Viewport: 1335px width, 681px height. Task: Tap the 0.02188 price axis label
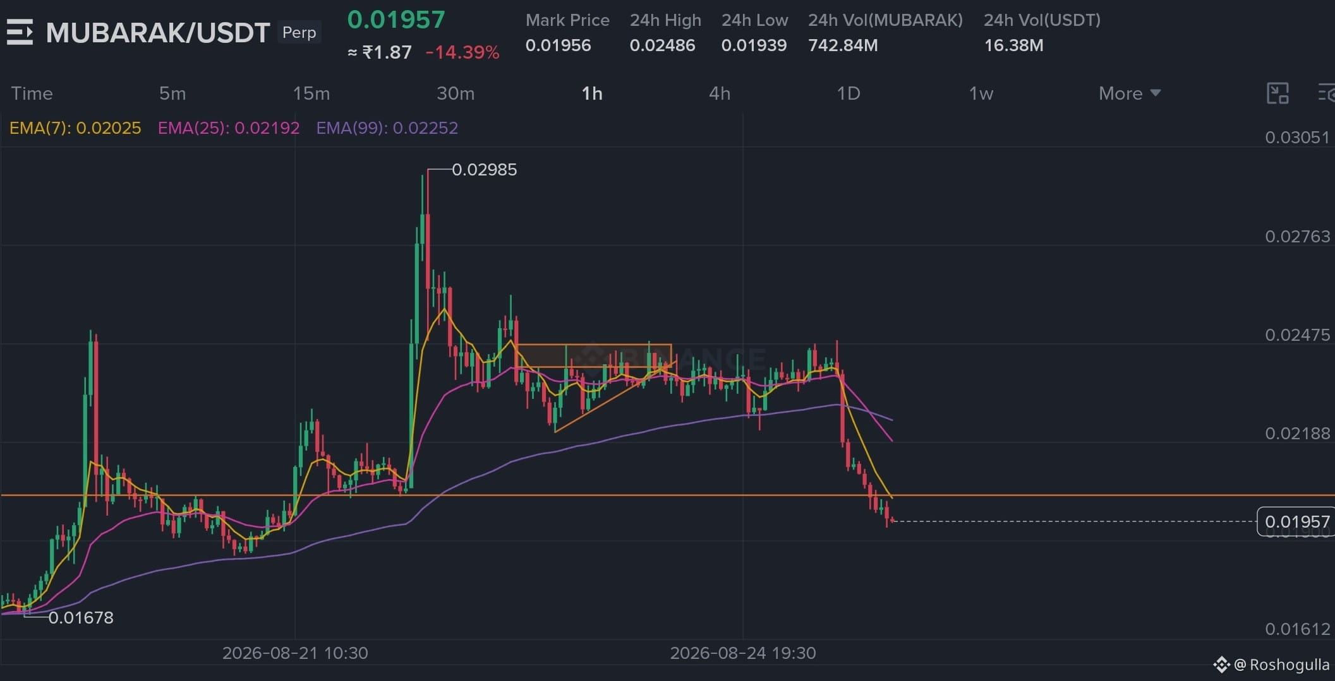click(x=1298, y=434)
